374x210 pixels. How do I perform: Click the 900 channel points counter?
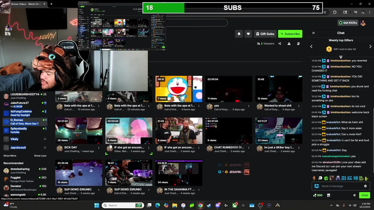pos(318,195)
